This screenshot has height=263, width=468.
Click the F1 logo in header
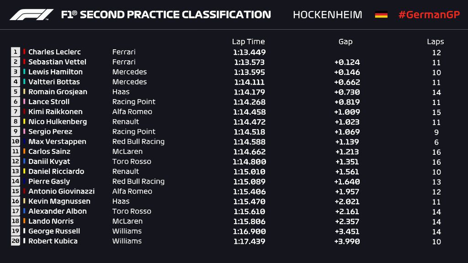tap(32, 15)
